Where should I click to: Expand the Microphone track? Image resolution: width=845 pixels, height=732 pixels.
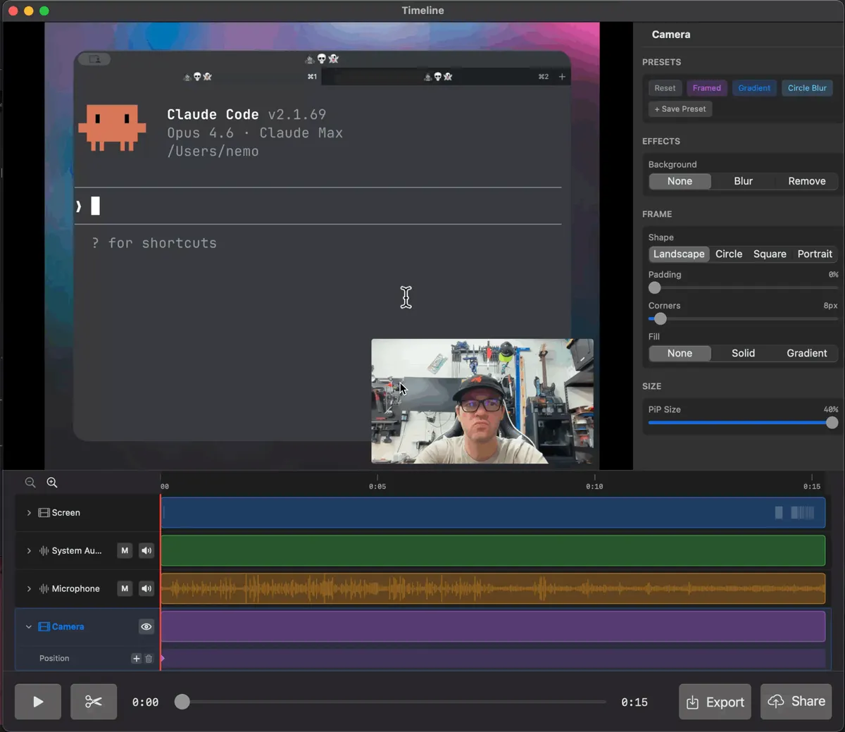click(29, 589)
